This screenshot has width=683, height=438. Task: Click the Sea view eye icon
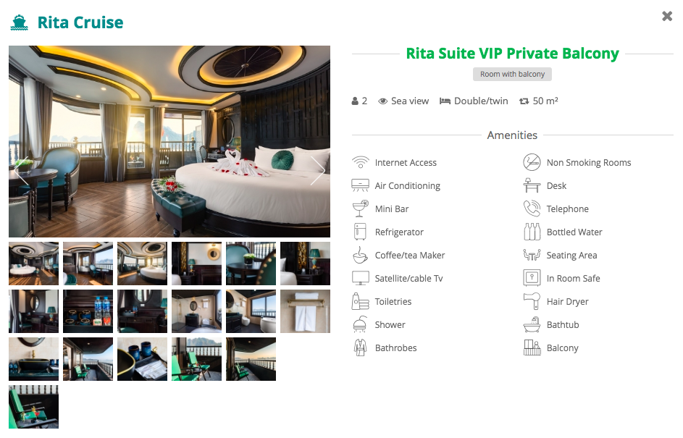383,101
